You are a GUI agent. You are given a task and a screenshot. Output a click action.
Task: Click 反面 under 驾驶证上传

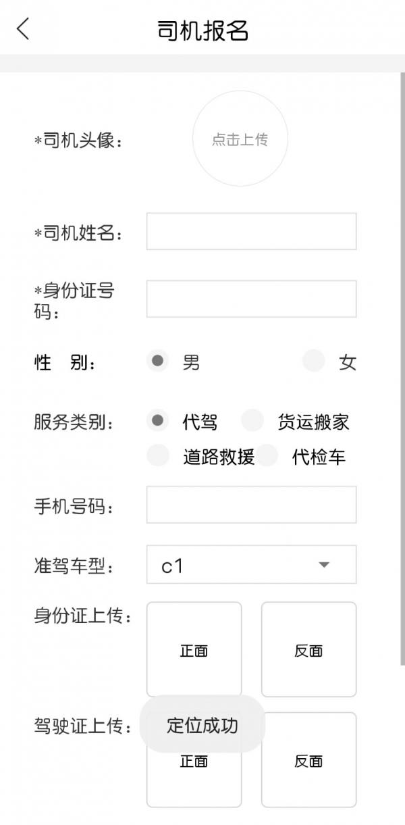point(308,761)
